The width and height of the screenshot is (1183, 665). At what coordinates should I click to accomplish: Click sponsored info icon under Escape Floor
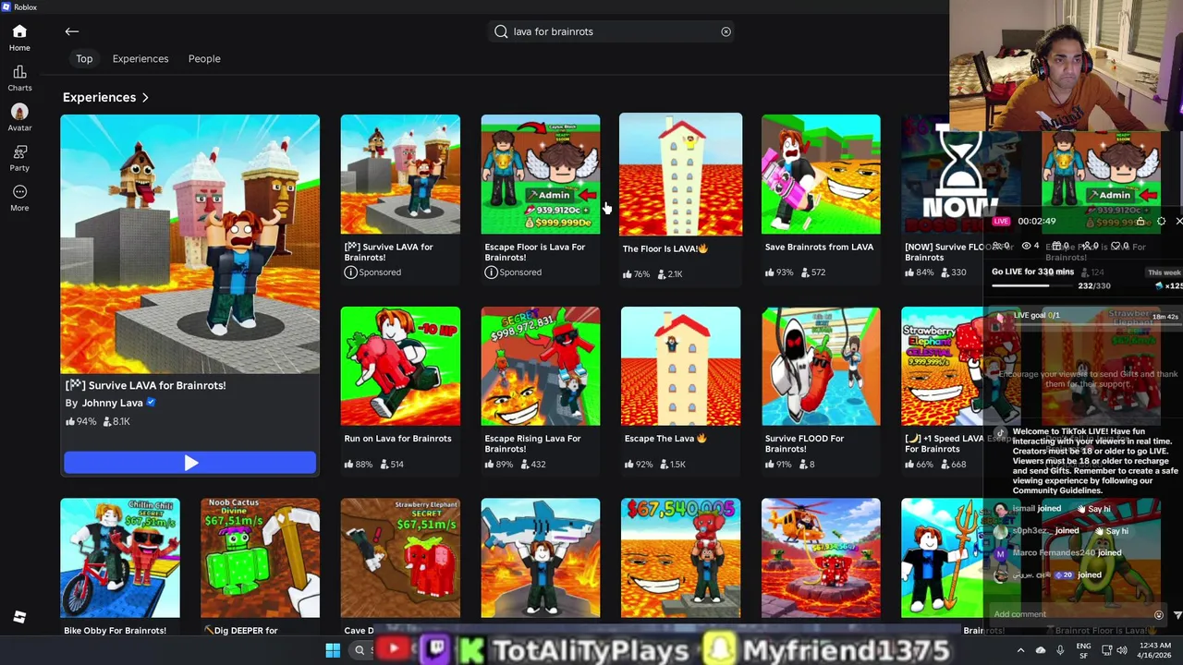[491, 272]
